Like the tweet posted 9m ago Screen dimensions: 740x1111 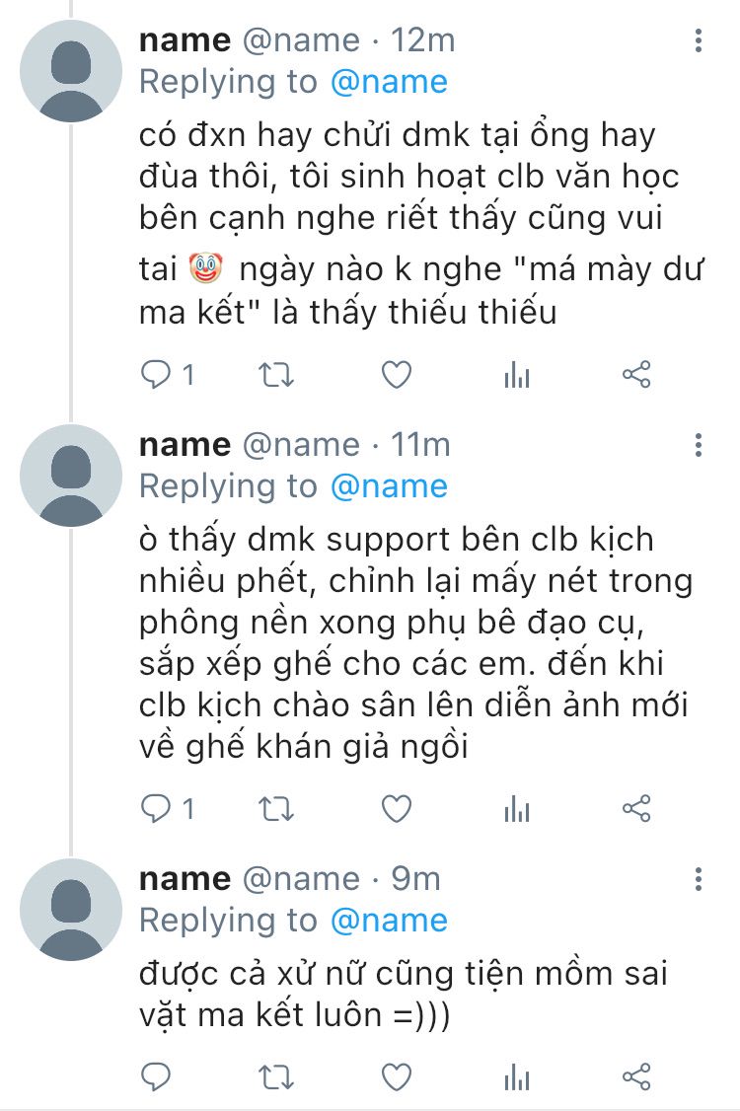[396, 1074]
